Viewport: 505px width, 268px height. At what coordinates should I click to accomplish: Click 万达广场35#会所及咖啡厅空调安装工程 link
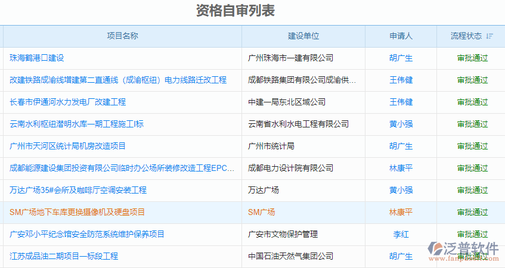click(x=78, y=191)
